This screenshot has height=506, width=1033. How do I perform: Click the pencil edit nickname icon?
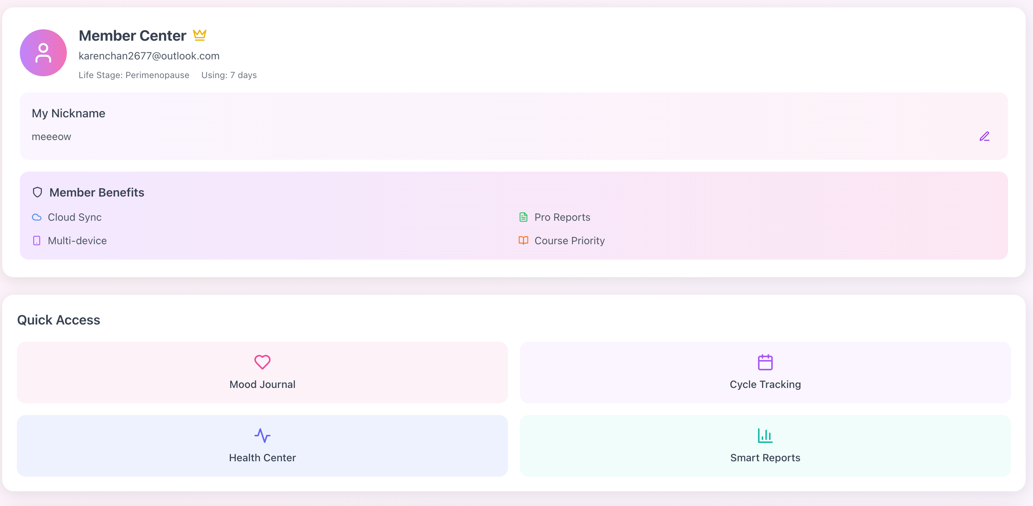pos(984,137)
